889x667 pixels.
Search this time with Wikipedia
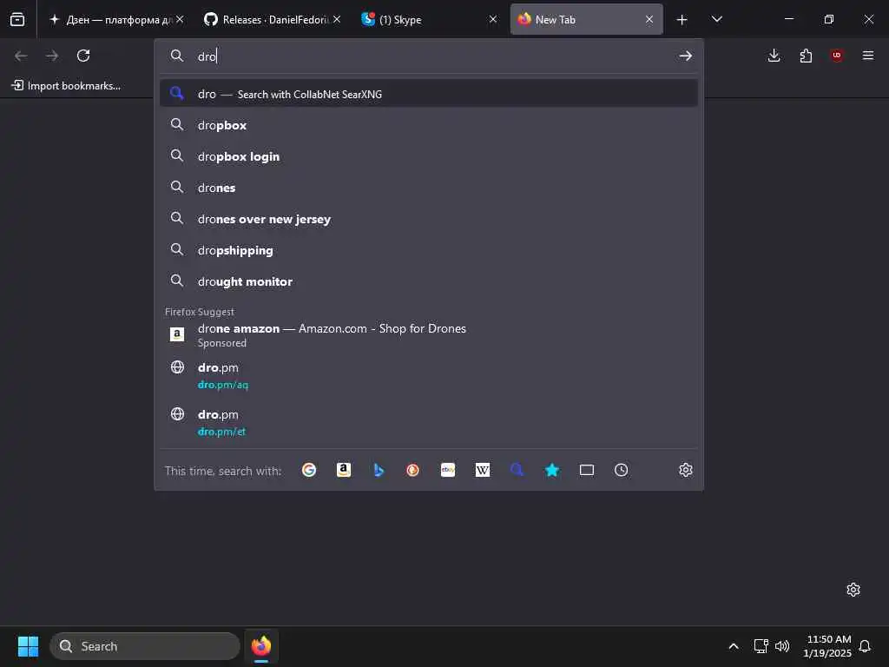point(483,470)
